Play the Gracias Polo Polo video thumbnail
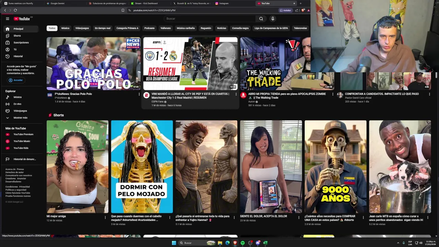 tap(94, 63)
